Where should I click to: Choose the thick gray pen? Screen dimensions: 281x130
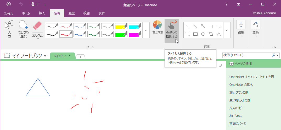tap(107, 34)
